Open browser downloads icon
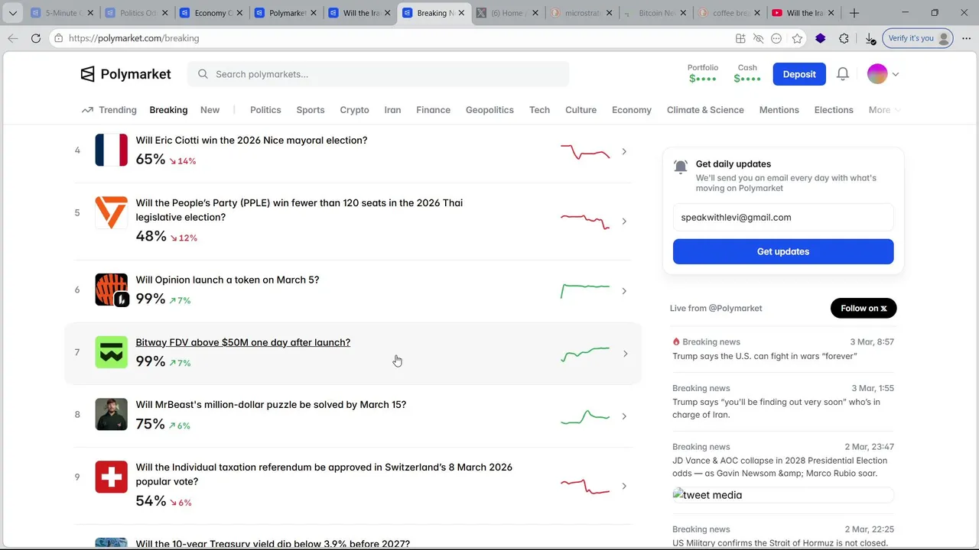Screen dimensions: 979x550 tap(870, 38)
